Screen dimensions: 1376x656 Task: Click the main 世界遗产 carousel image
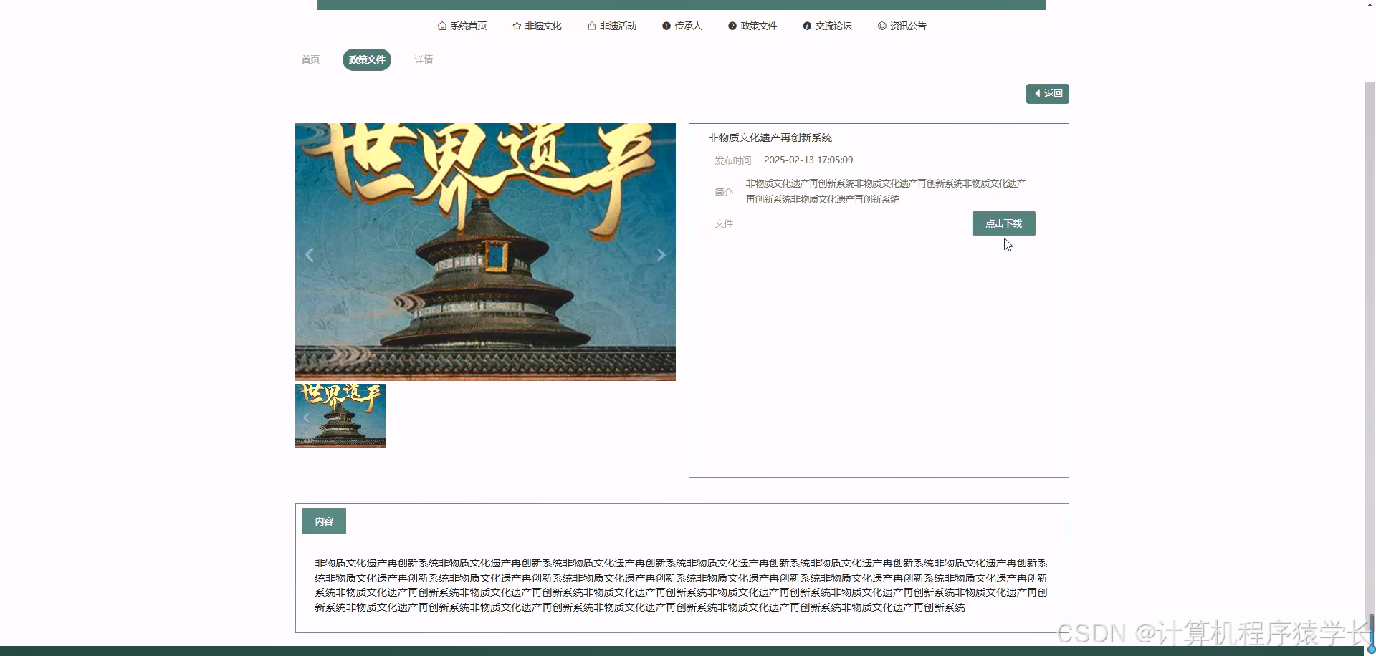coord(485,251)
